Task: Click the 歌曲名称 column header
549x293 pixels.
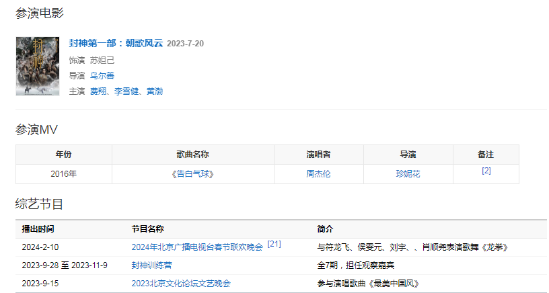Action: pos(192,155)
